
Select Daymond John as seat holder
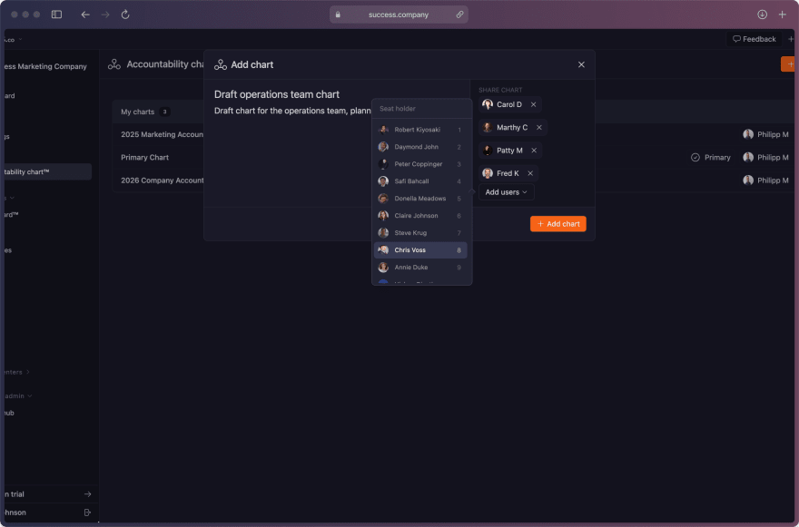(x=420, y=147)
